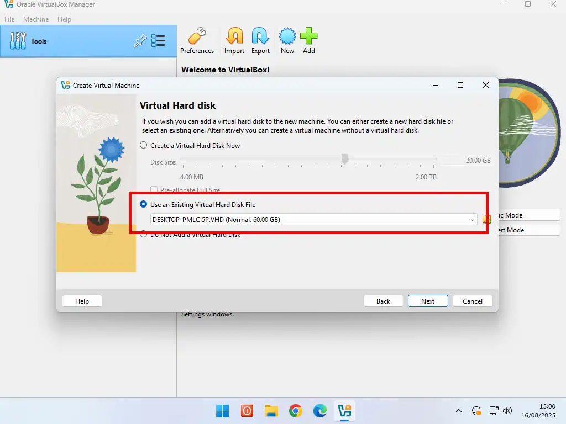Open Google Chrome from the taskbar
This screenshot has width=566, height=424.
click(x=296, y=411)
